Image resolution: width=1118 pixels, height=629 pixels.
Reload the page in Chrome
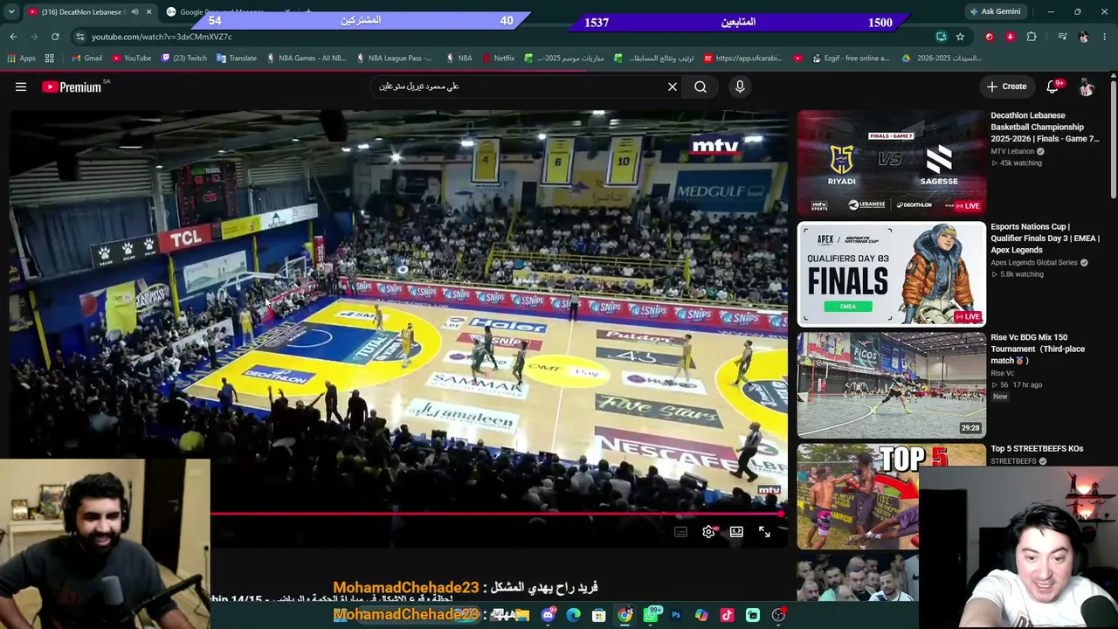click(x=55, y=37)
